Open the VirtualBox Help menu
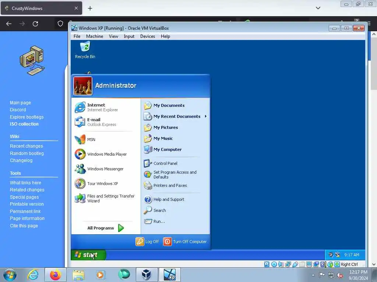Screen dimensions: 377x282 [165, 36]
